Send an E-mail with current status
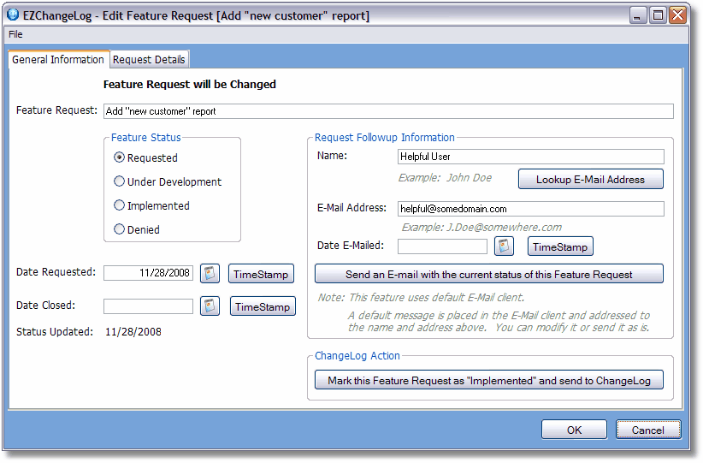 tap(489, 274)
